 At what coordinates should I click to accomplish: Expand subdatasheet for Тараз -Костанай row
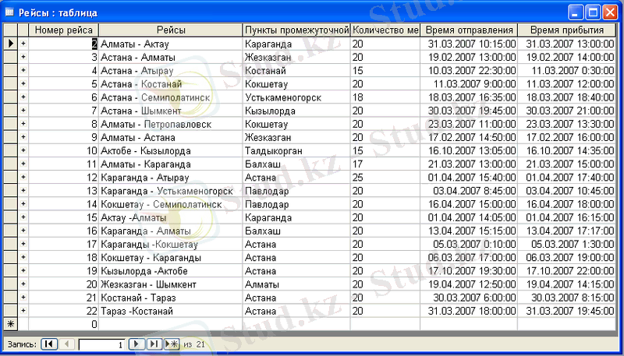[x=23, y=311]
